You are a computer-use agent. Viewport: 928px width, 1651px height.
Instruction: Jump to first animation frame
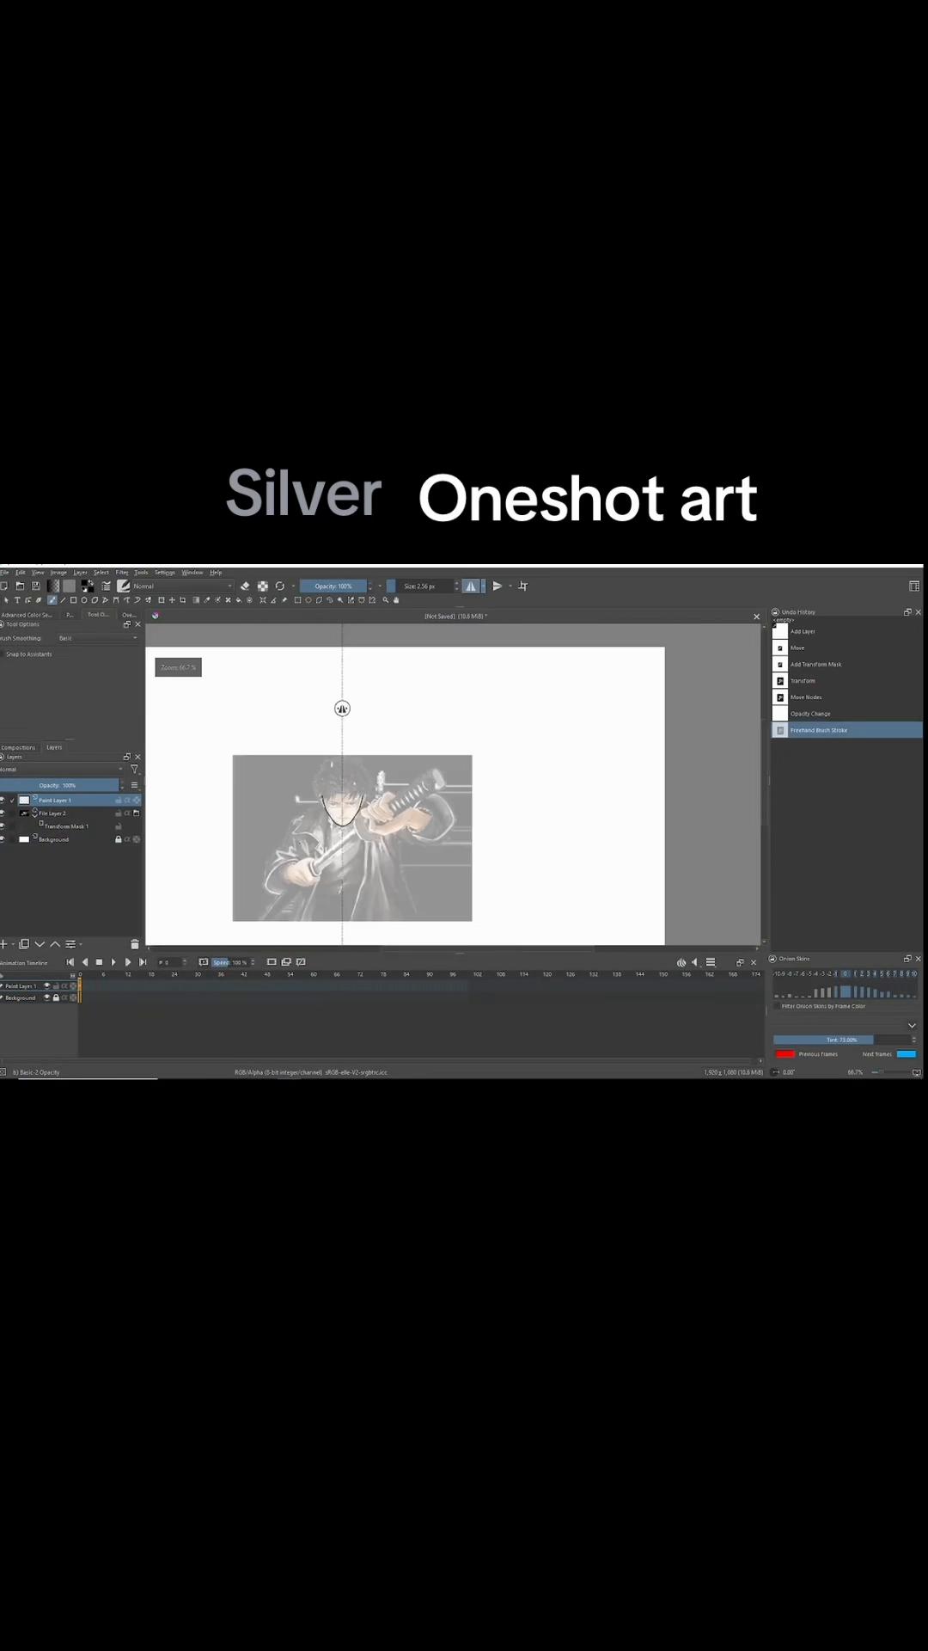70,962
